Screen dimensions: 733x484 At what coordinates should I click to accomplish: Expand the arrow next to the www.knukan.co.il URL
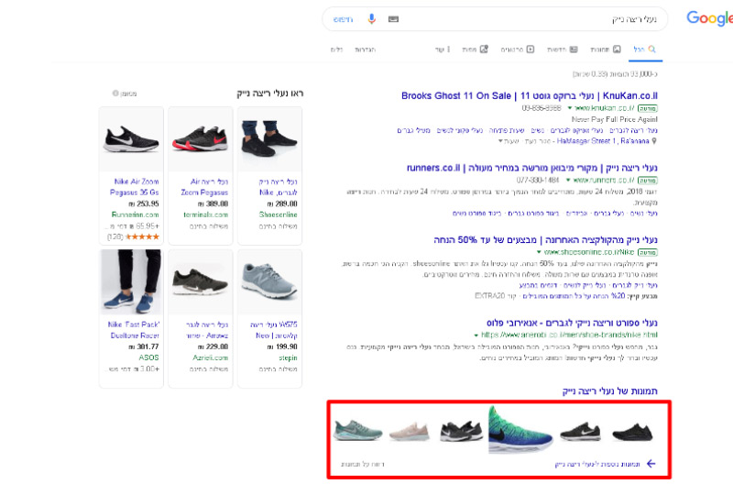(x=570, y=108)
